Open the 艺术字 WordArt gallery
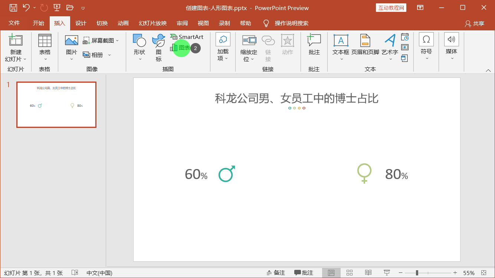This screenshot has width=495, height=278. click(390, 48)
